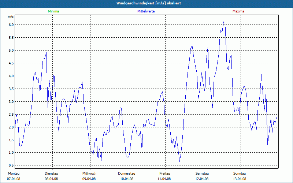Select the red Maxima legend label
The height and width of the screenshot is (183, 293).
tap(238, 11)
